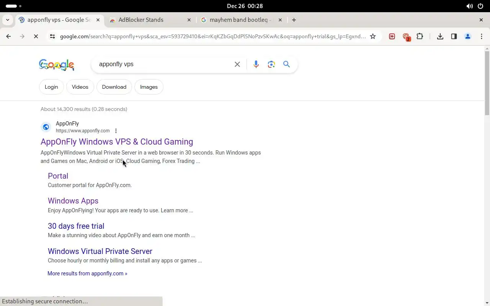Viewport: 490px width, 306px height.
Task: Open the red video extension icon
Action: 392,36
